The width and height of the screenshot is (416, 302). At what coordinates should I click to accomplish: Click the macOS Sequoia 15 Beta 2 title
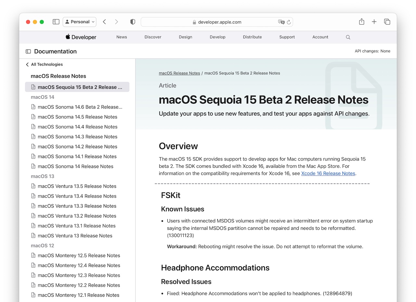click(264, 100)
